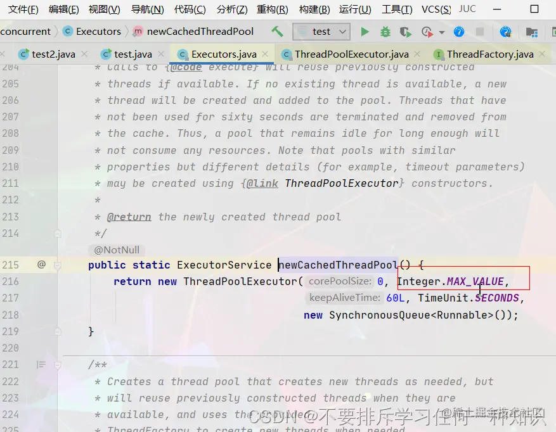Viewport: 556px width, 432px height.
Task: Start debugging with the green bug icon
Action: click(385, 32)
